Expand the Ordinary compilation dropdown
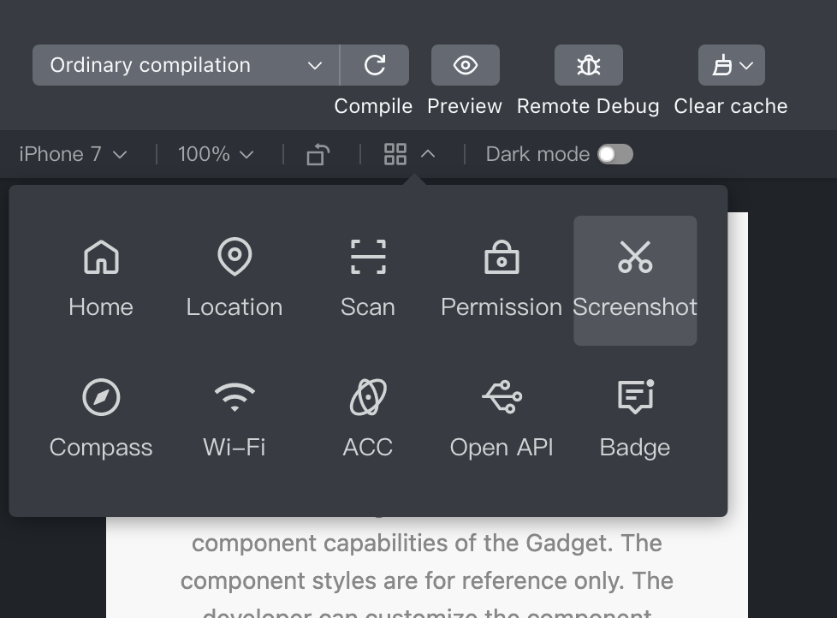The width and height of the screenshot is (837, 618). [x=186, y=65]
